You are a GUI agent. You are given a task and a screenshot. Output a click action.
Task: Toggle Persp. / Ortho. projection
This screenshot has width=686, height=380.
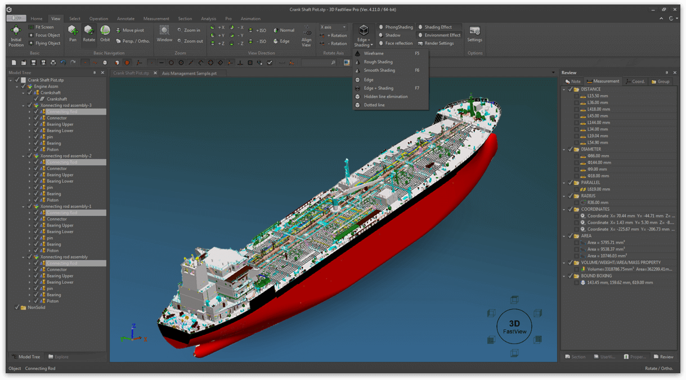133,41
